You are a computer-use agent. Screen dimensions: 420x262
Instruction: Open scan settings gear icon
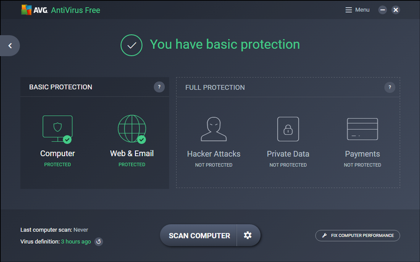pos(248,235)
